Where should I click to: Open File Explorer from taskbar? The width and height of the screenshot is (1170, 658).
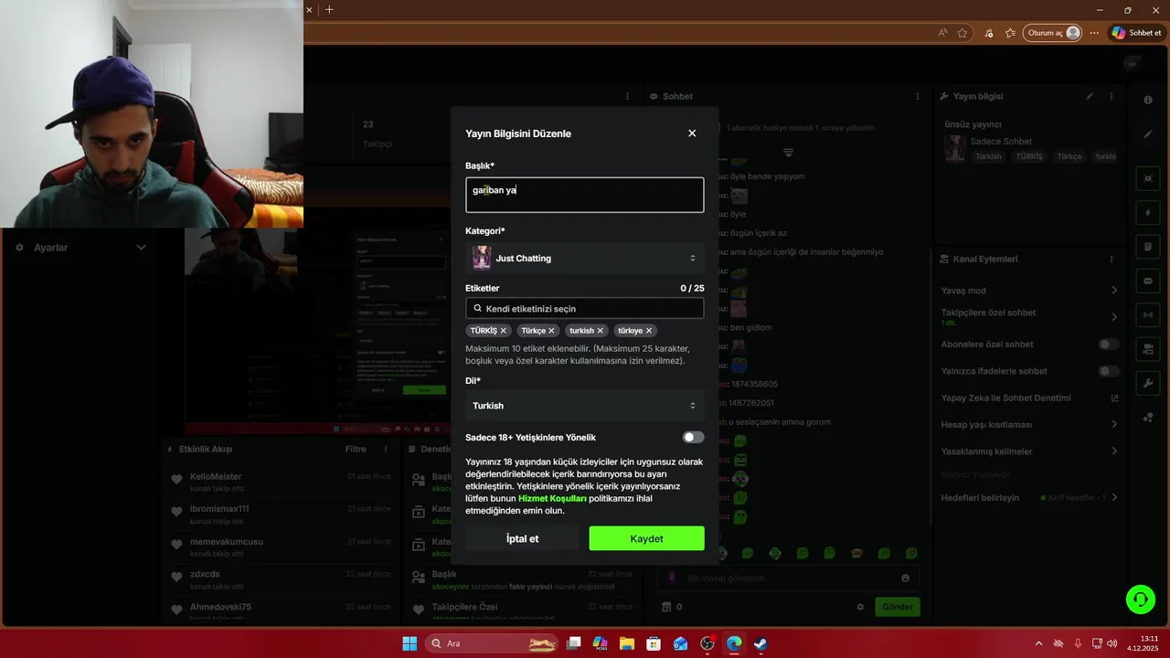pyautogui.click(x=627, y=643)
